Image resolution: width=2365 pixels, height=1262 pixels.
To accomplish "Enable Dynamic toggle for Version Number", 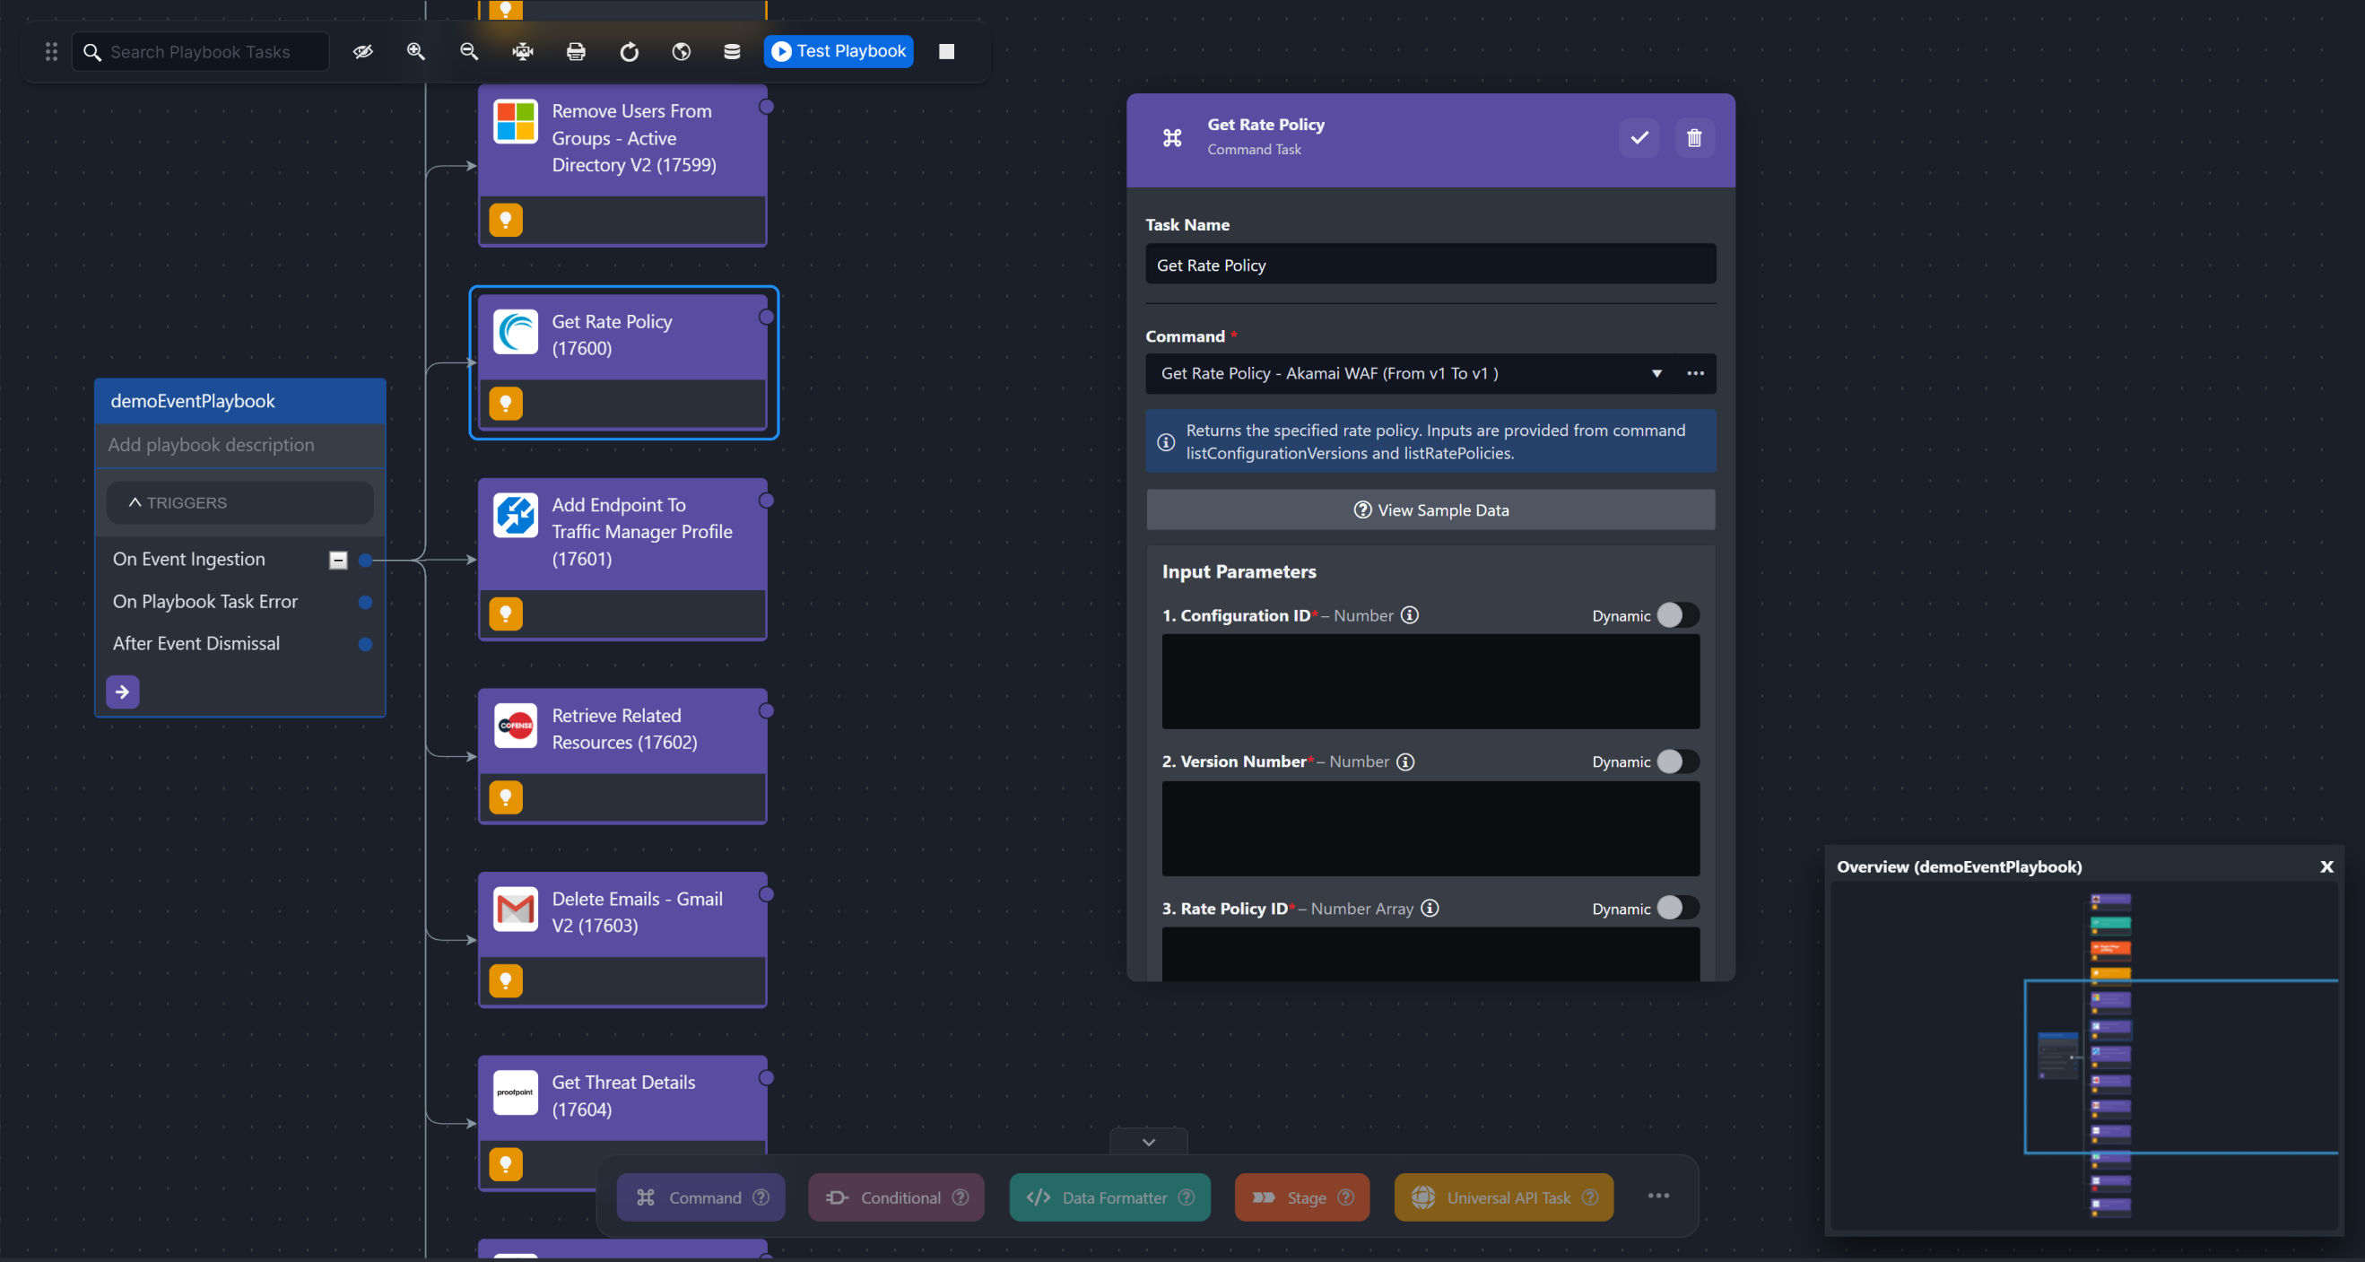I will [x=1677, y=762].
